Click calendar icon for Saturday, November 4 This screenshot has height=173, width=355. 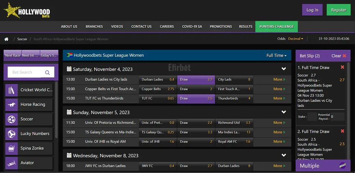[x=69, y=69]
